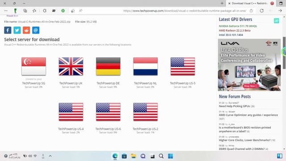The height and width of the screenshot is (161, 286).
Task: Open 'AMD Curve Optimizer any guides' post
Action: point(248,115)
